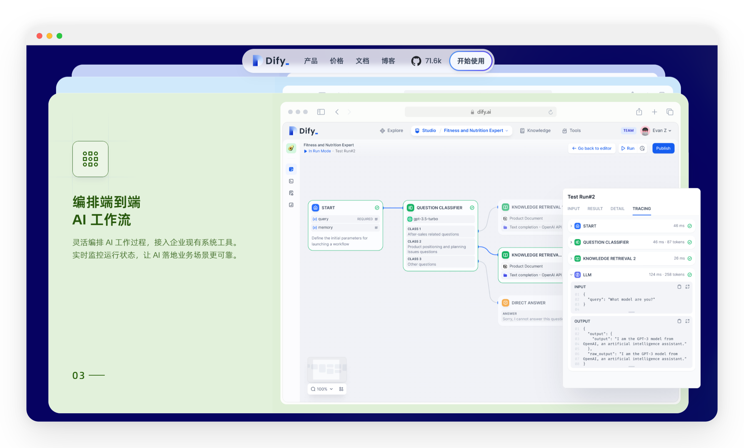The image size is (744, 448).
Task: Open Fitness and Nutrition Expert dropdown
Action: 476,131
